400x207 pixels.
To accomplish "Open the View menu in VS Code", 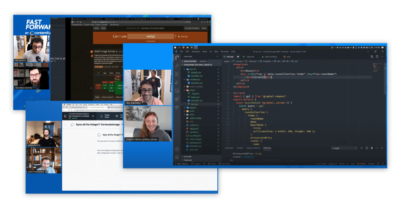I will click(205, 52).
